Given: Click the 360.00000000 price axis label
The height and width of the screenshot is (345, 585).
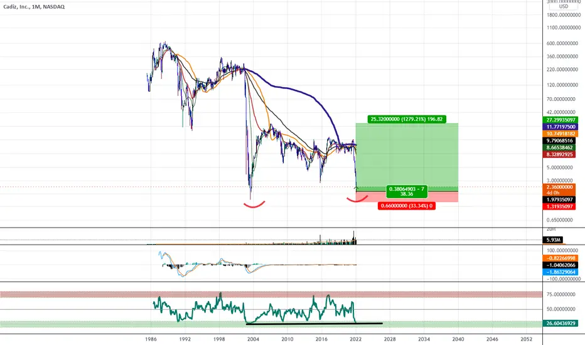Looking at the screenshot, I should [564, 56].
